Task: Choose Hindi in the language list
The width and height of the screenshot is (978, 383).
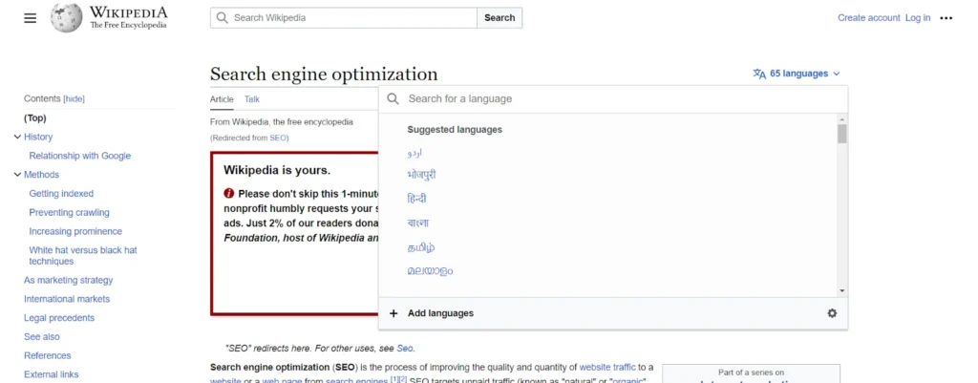Action: click(416, 199)
